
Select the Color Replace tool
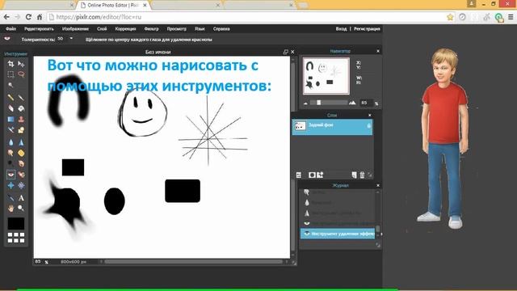[11, 130]
